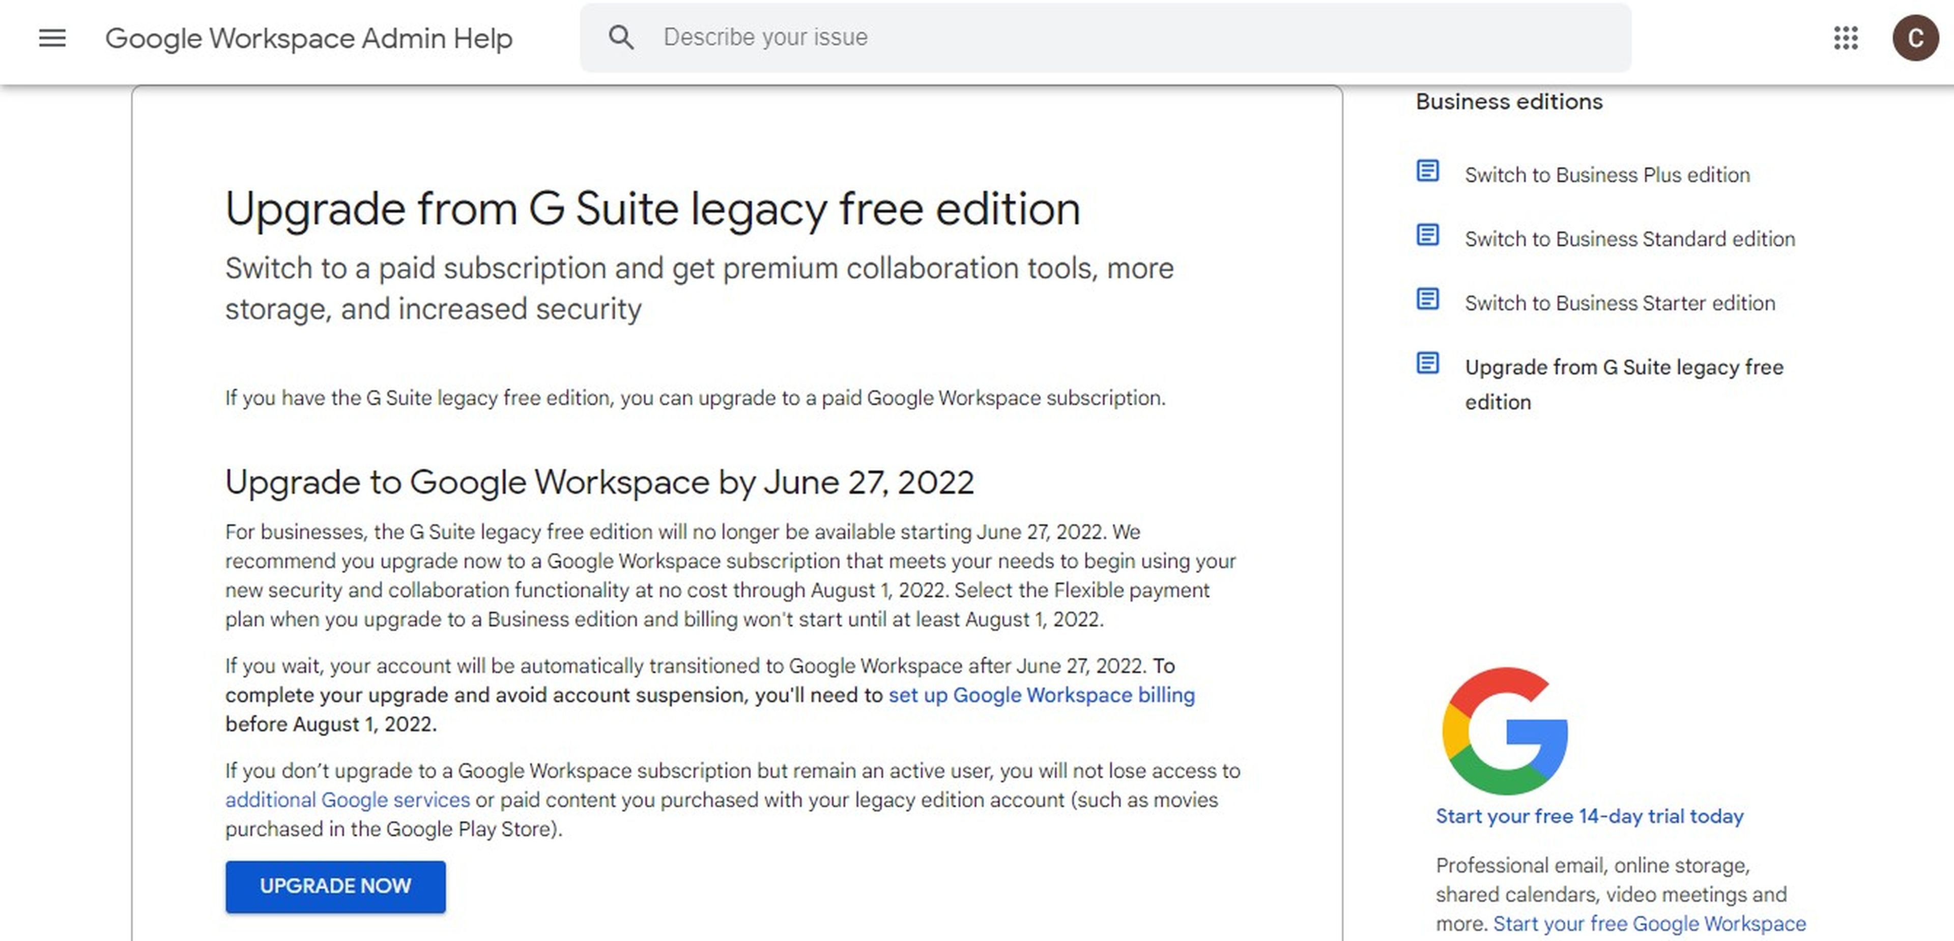Viewport: 1954px width, 941px height.
Task: Go to Switch to Business Standard edition
Action: click(1629, 240)
